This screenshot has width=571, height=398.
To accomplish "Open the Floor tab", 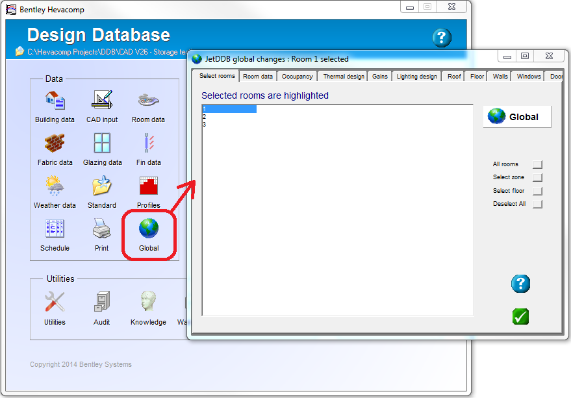I will [x=477, y=77].
